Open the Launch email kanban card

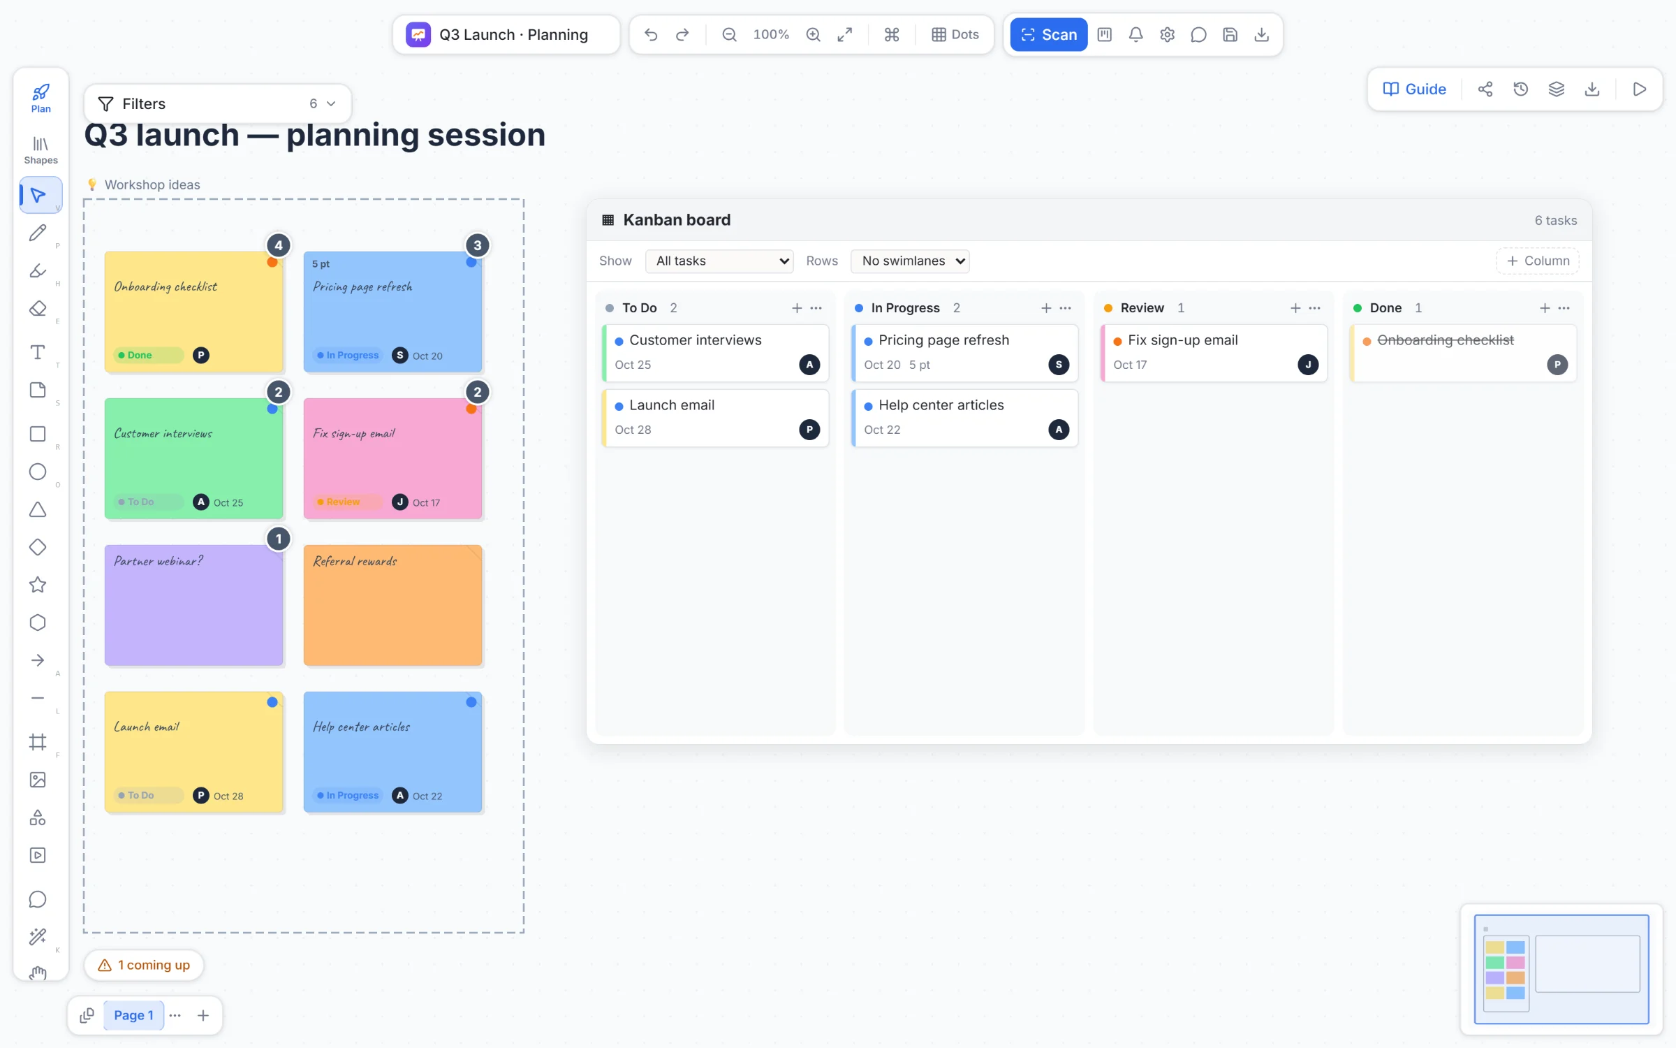click(715, 418)
